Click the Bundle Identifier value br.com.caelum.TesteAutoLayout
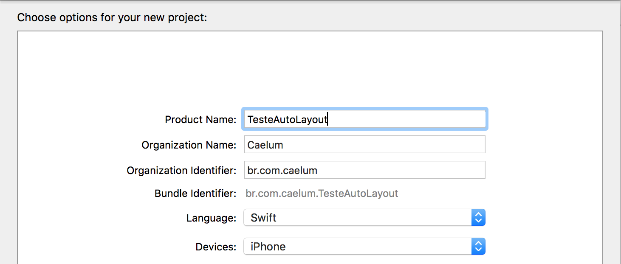621x264 pixels. tap(322, 194)
